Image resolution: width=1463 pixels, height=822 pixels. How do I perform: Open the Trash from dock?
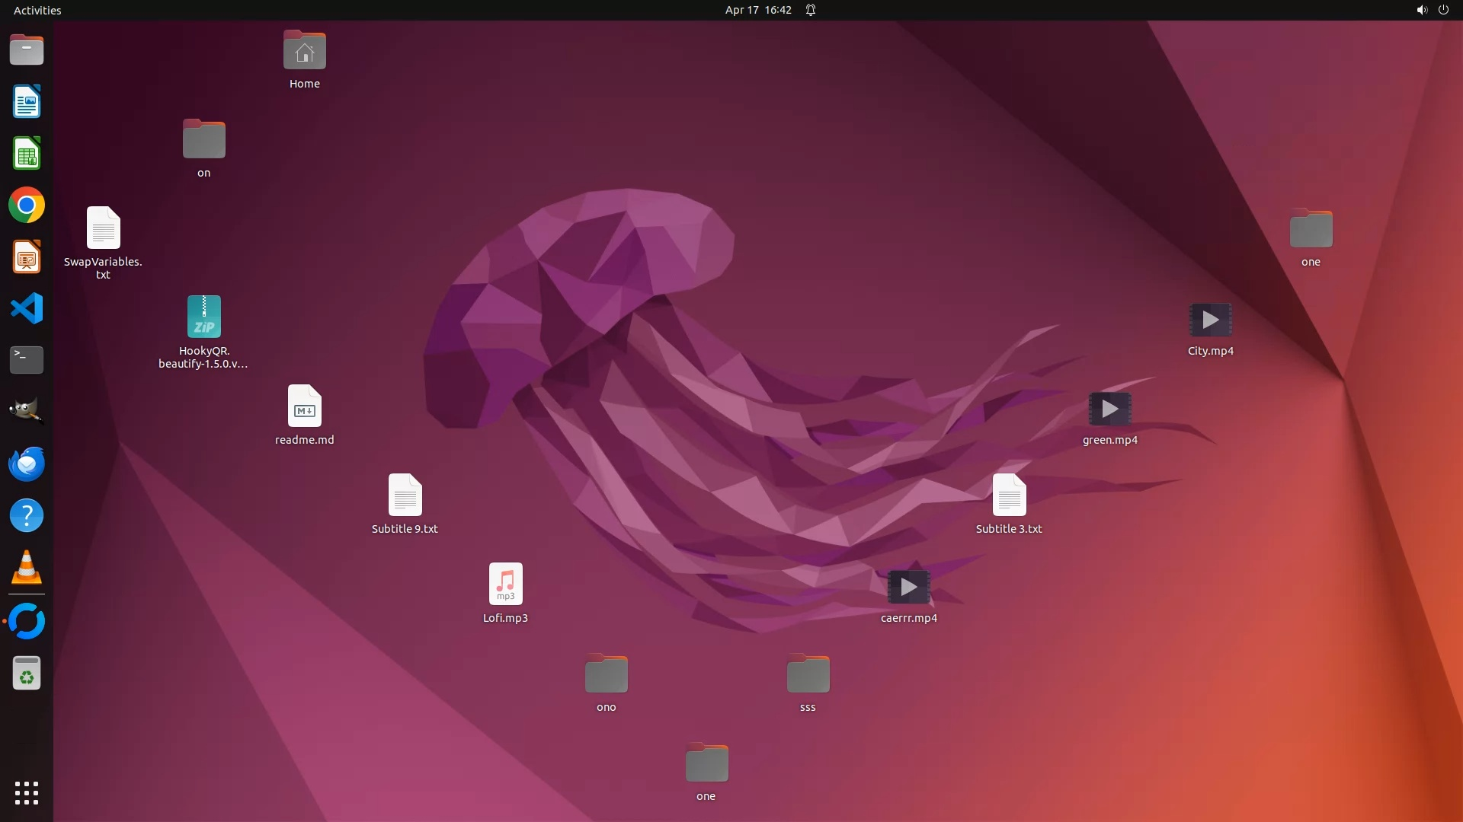click(27, 674)
